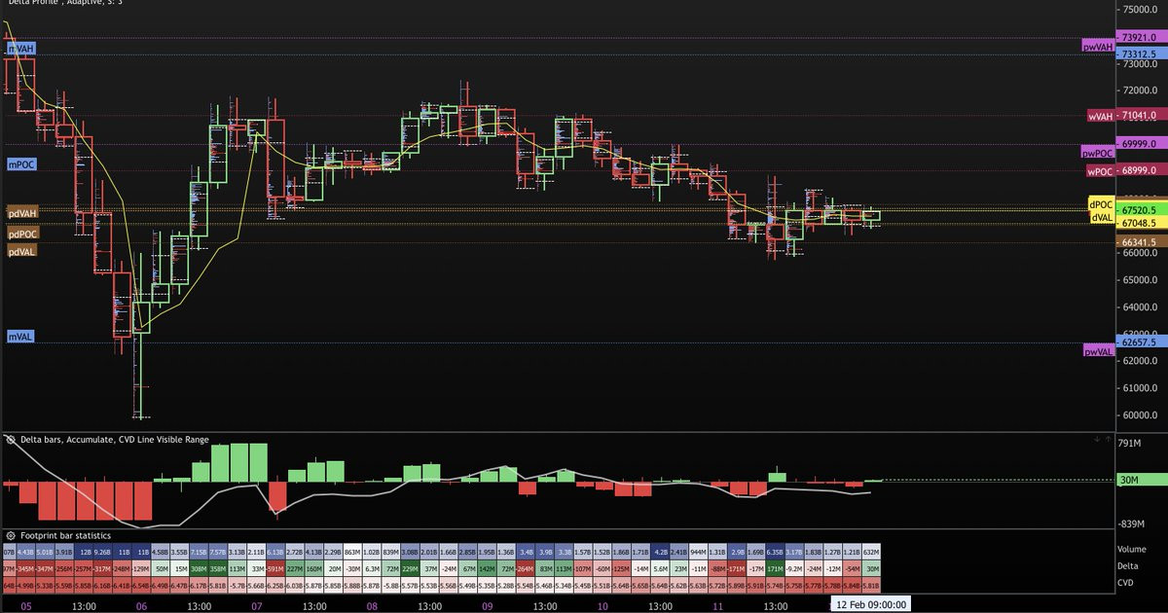The width and height of the screenshot is (1168, 613).
Task: Click the 05 date on time axis
Action: (25, 605)
